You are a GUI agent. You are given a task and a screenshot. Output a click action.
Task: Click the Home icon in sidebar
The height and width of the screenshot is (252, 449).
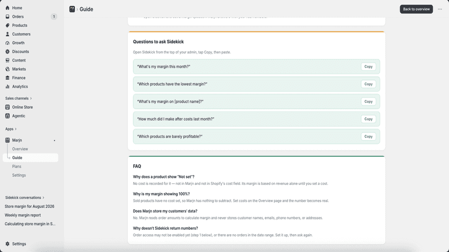[8, 8]
